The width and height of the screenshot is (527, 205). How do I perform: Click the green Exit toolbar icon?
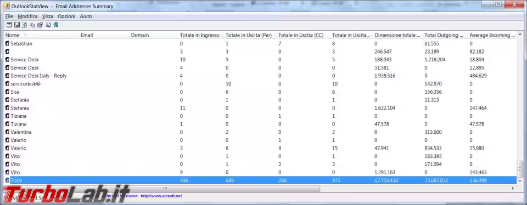(x=56, y=25)
